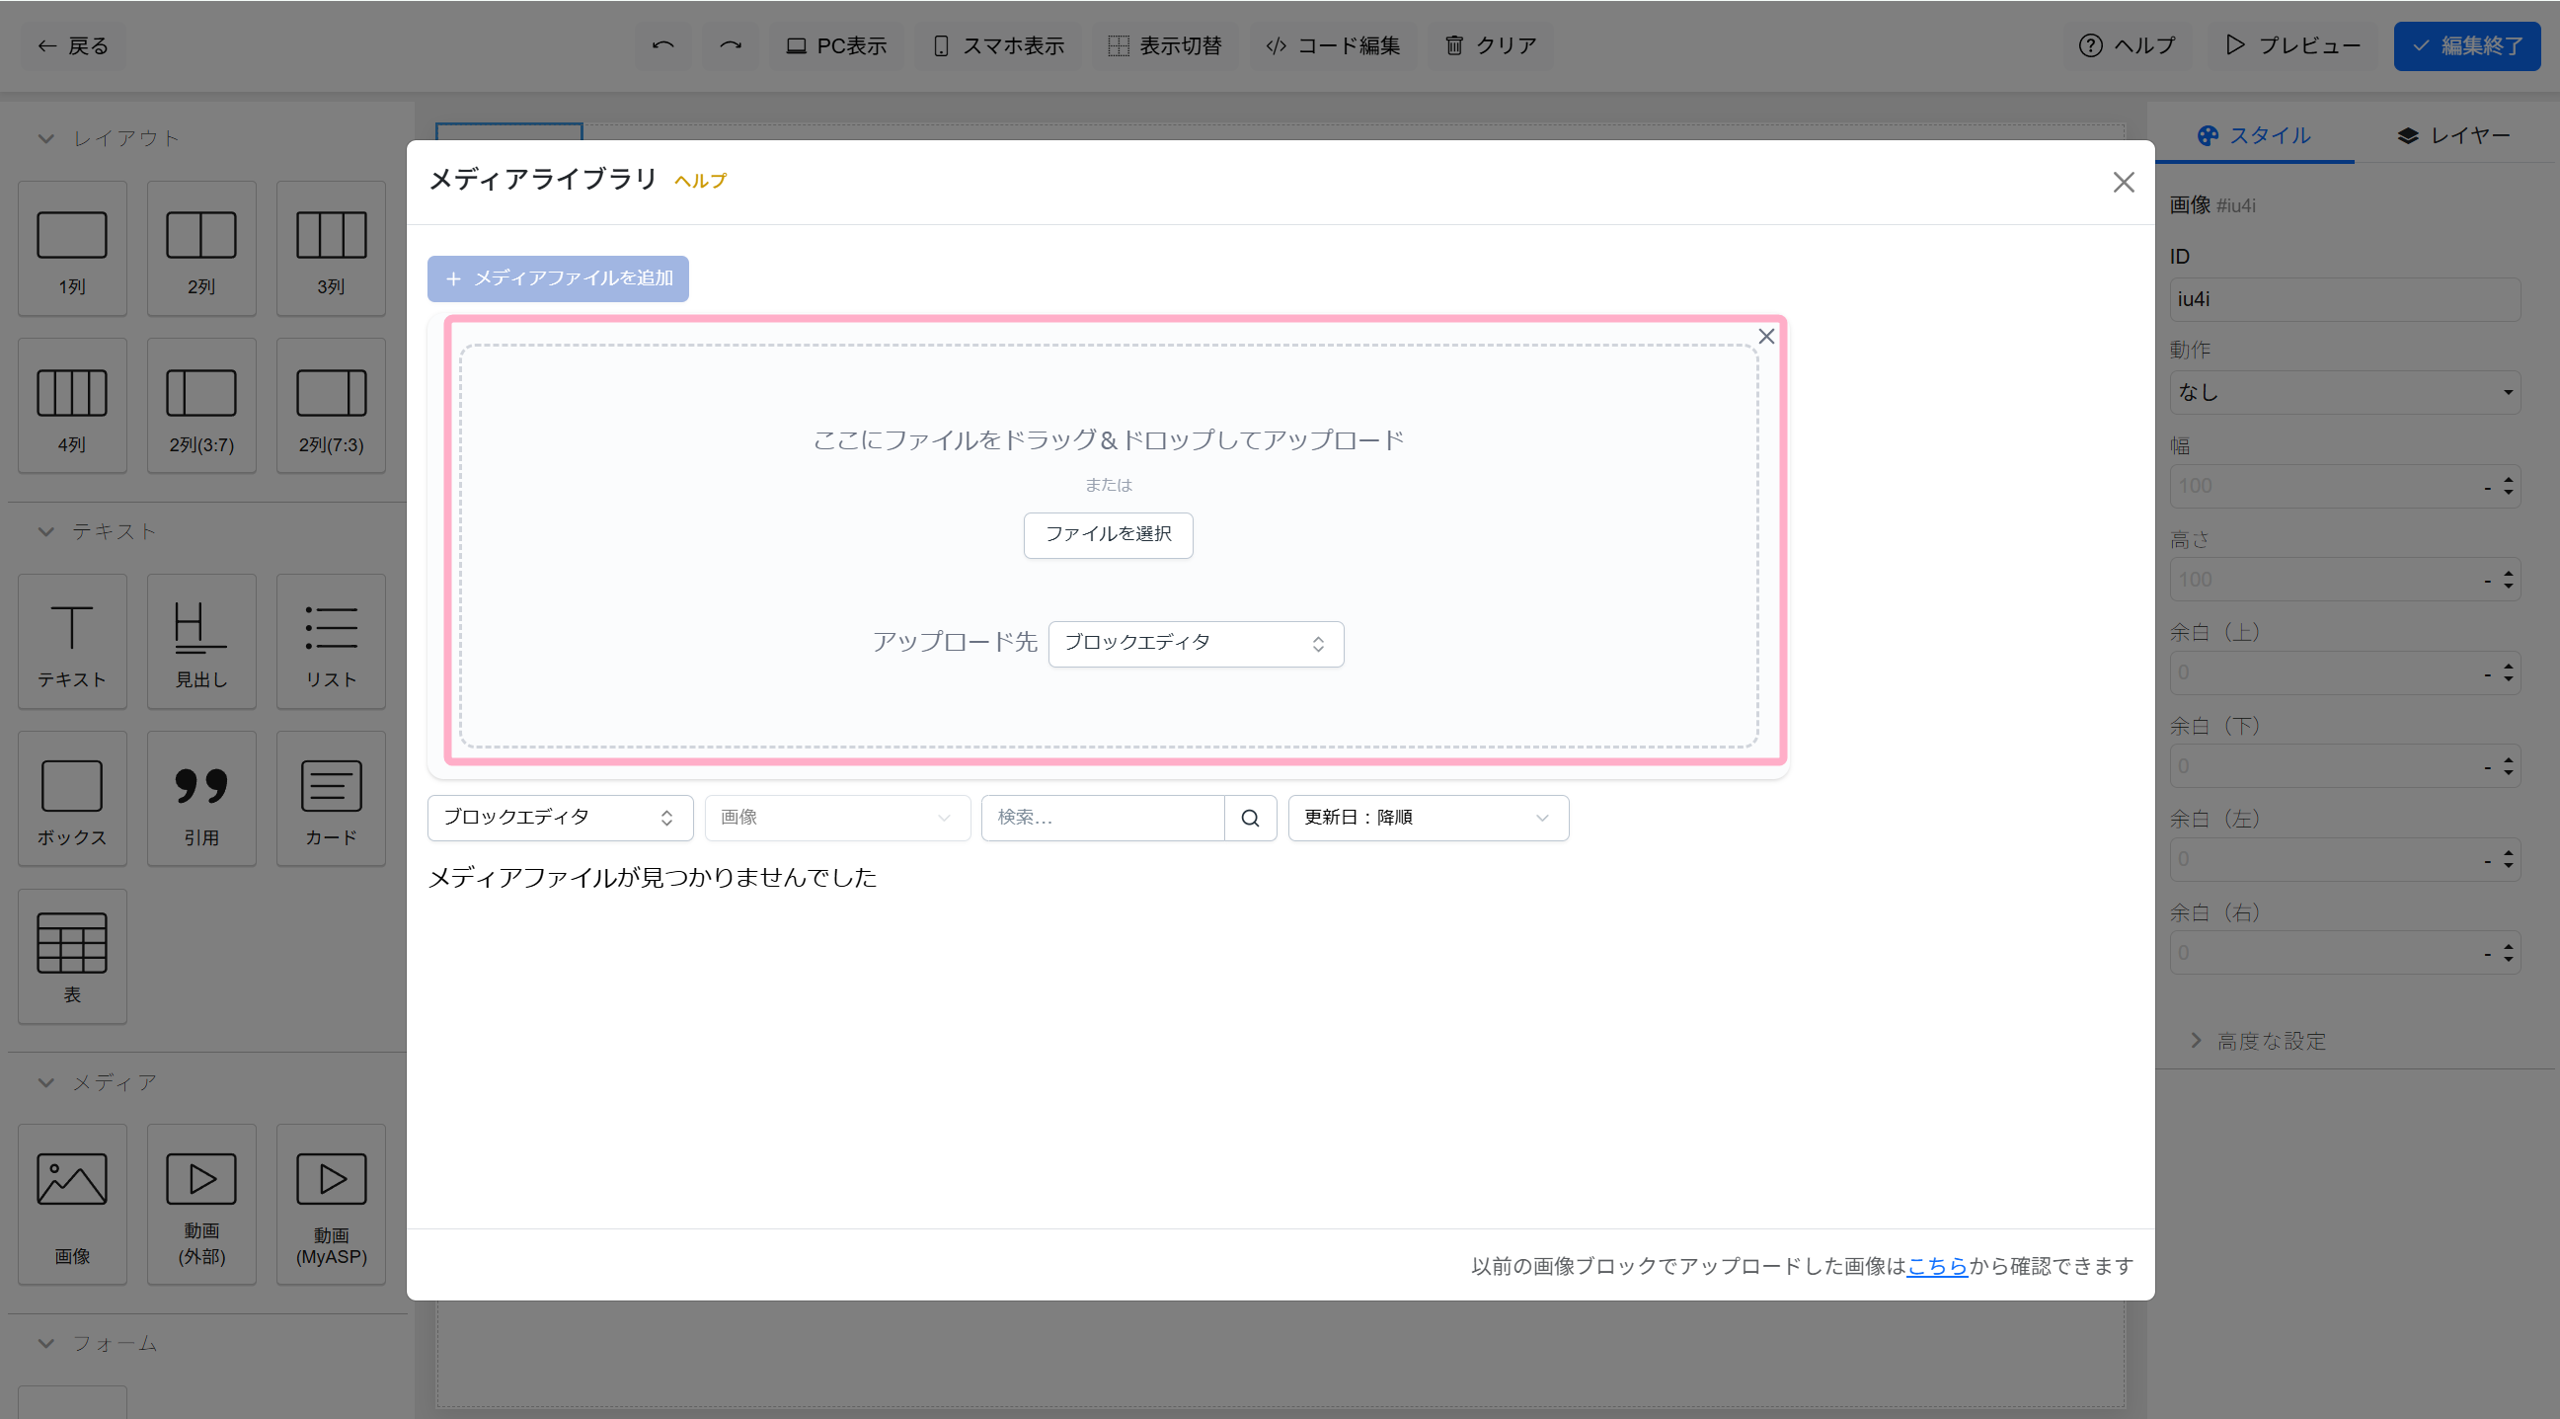The width and height of the screenshot is (2560, 1419).
Task: Close the upload drop zone panel
Action: click(x=1766, y=337)
